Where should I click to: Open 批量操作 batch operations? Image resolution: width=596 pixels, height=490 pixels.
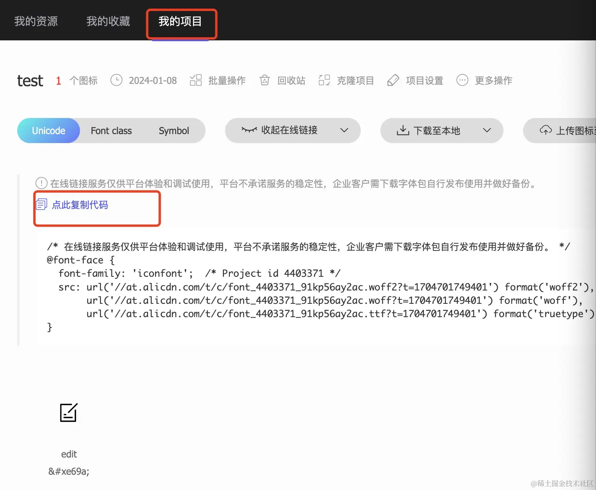[x=227, y=81]
